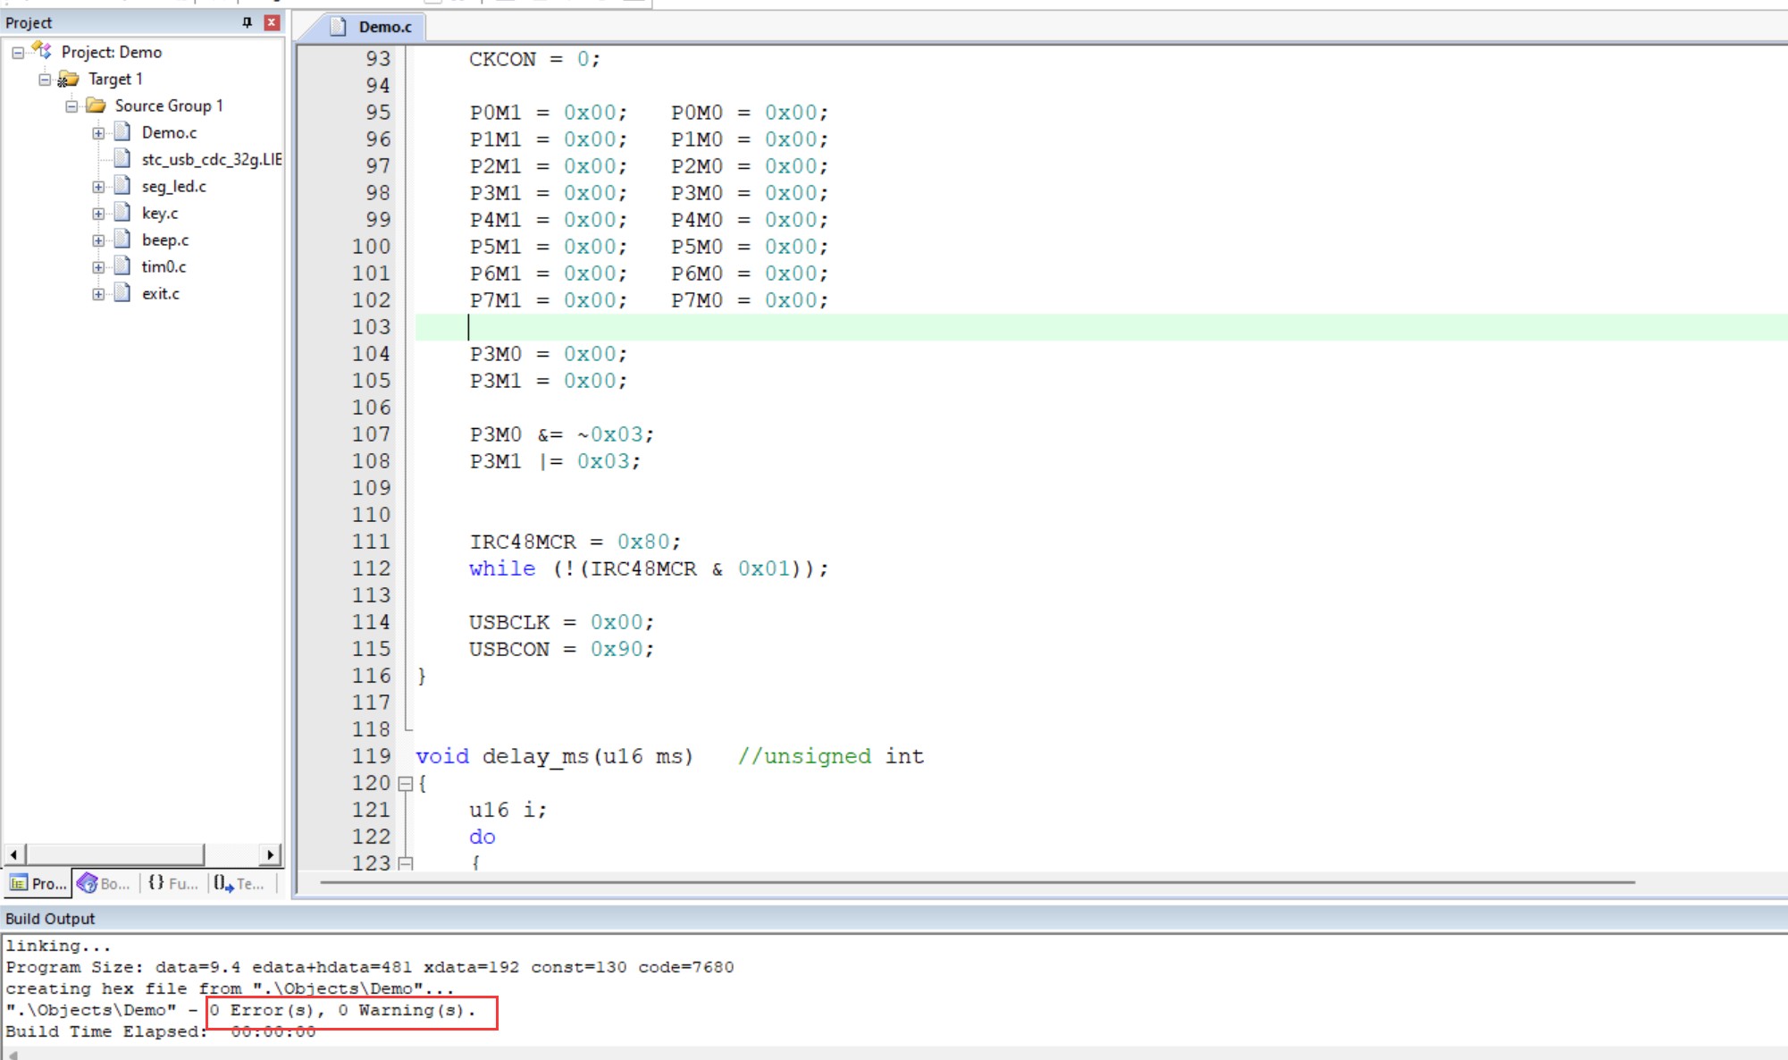Click the exit.c file icon

pyautogui.click(x=122, y=293)
